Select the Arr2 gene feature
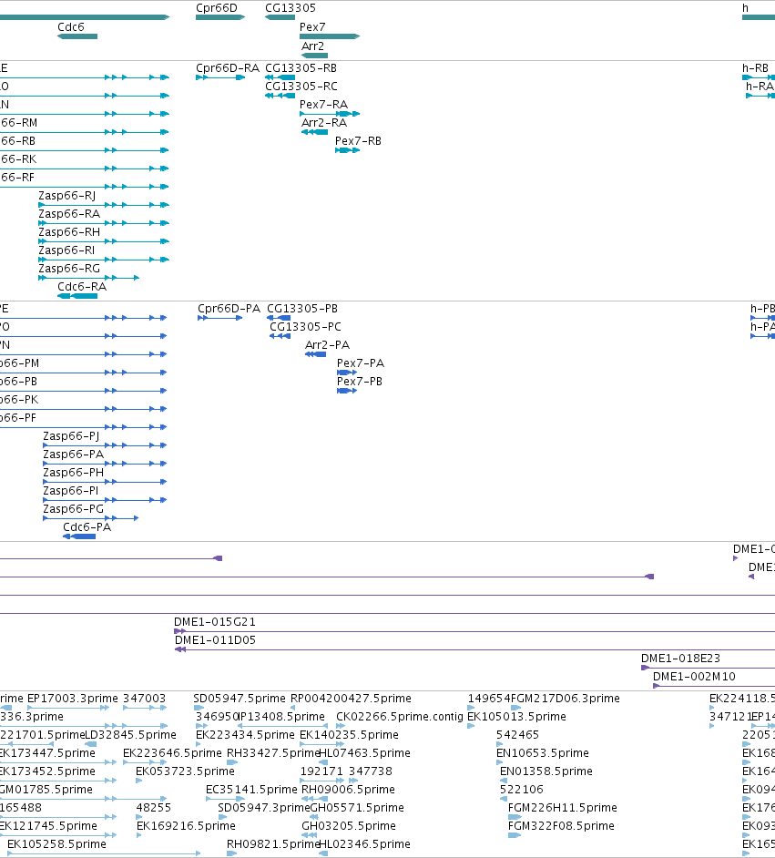 pos(314,56)
